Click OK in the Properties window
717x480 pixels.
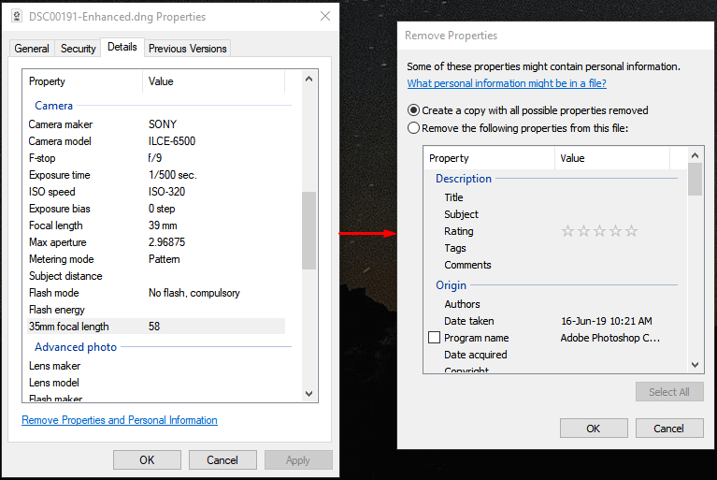(x=147, y=459)
